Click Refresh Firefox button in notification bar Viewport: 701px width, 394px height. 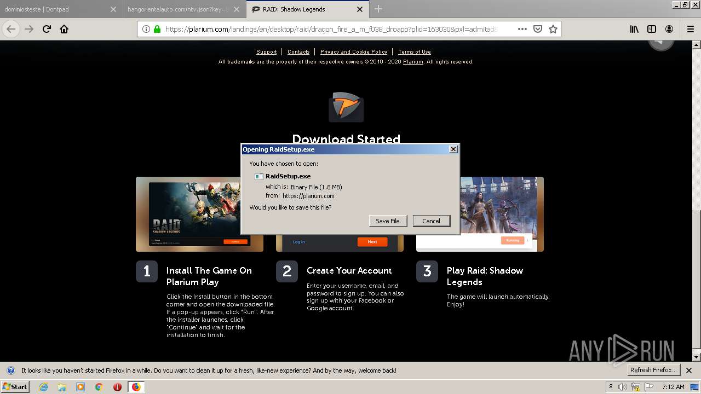(653, 370)
